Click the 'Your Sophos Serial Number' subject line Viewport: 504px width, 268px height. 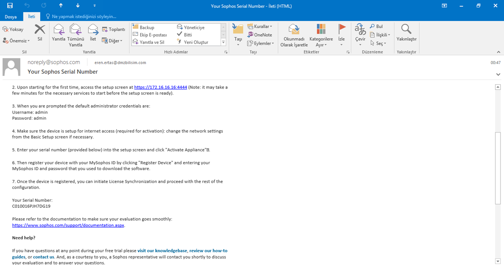pos(63,71)
